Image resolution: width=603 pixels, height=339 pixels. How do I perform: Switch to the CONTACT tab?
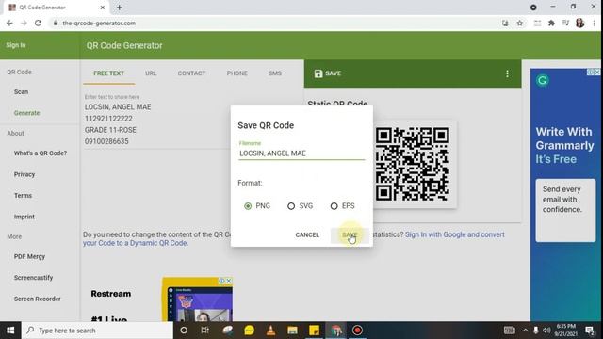coord(191,73)
